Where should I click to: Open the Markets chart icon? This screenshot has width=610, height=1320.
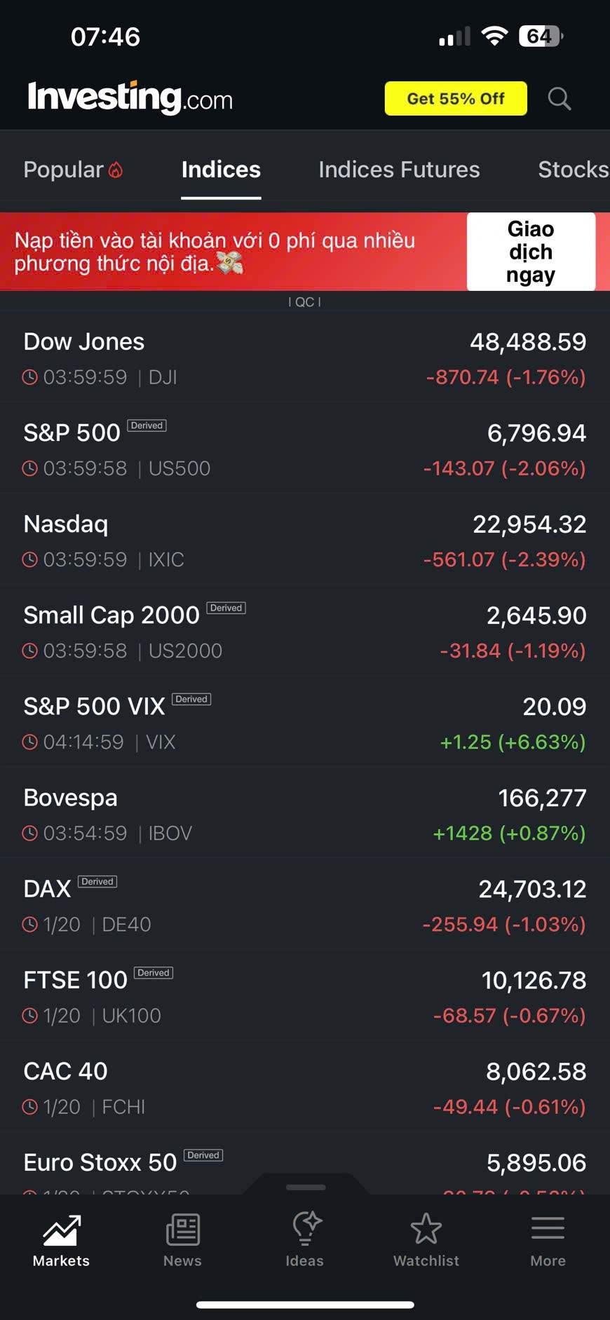click(62, 1231)
